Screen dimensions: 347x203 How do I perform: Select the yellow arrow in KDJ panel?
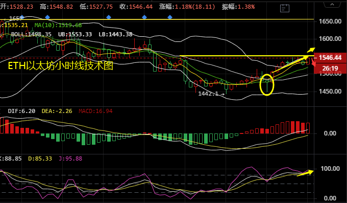[x=305, y=173]
